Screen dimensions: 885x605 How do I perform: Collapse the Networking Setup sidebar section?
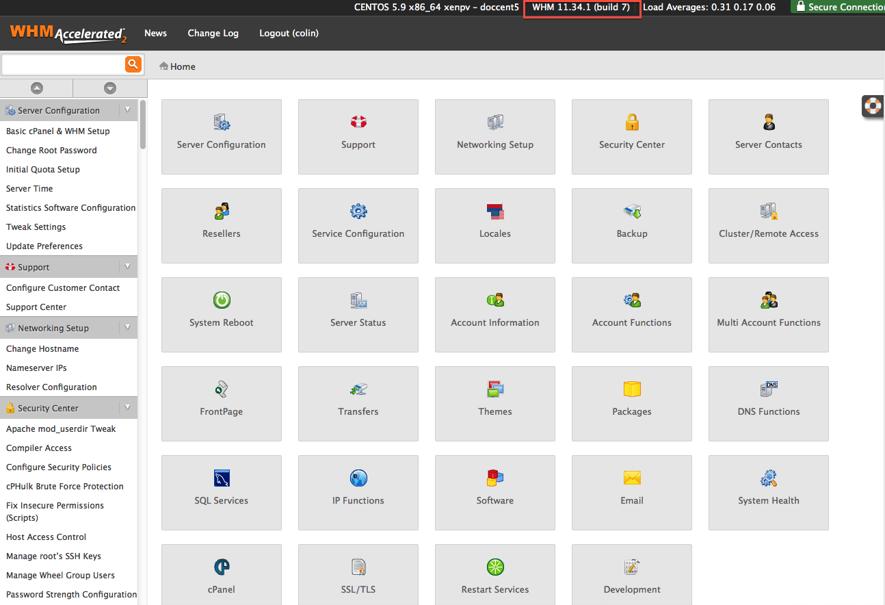[127, 328]
